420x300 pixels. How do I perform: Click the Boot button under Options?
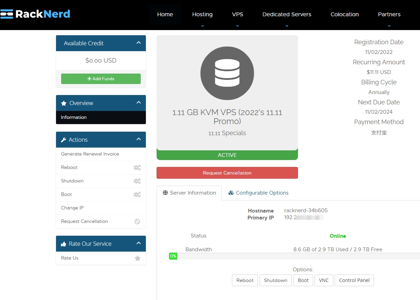click(x=303, y=280)
